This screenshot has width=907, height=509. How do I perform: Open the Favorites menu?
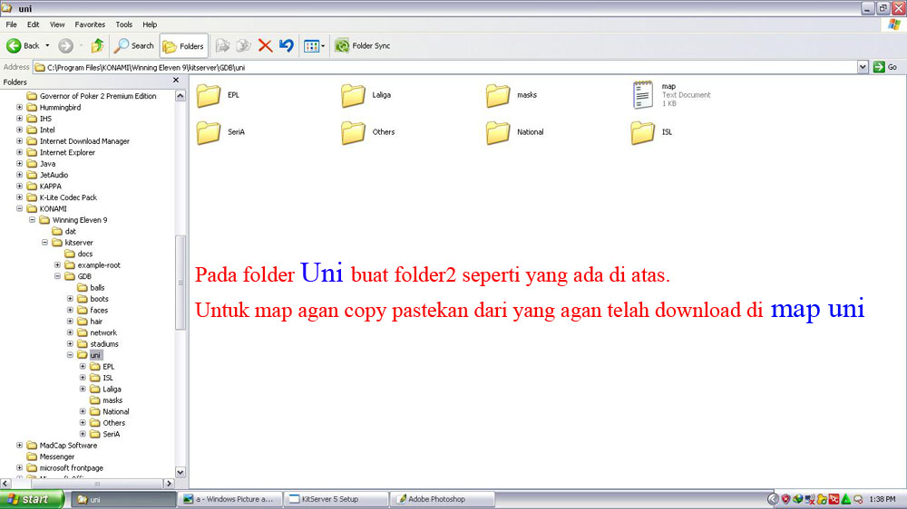(x=90, y=24)
